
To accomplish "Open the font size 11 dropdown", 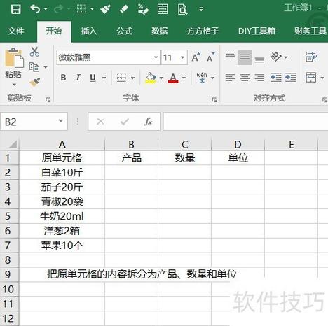I will pyautogui.click(x=183, y=57).
